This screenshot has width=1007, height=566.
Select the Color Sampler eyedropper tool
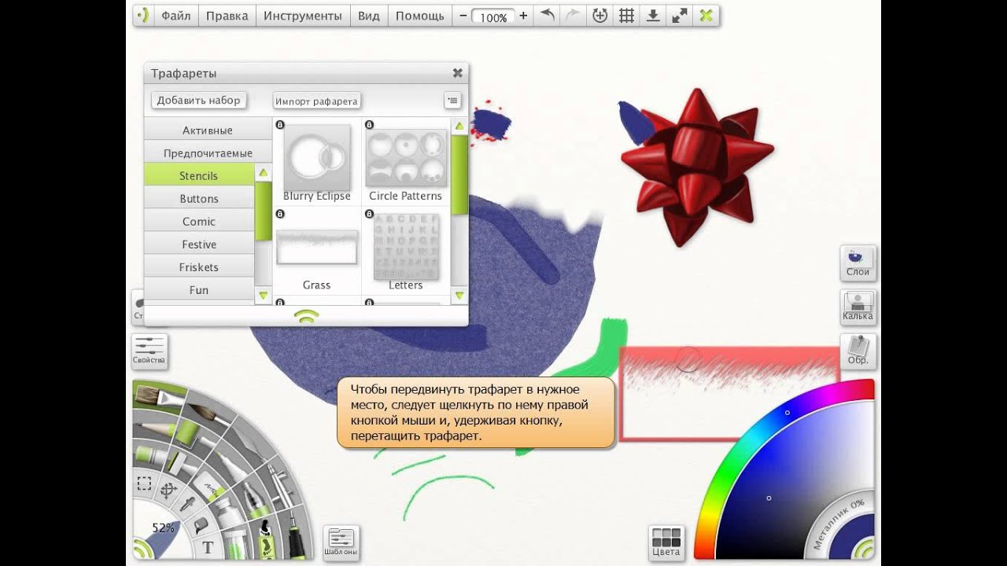[x=187, y=503]
